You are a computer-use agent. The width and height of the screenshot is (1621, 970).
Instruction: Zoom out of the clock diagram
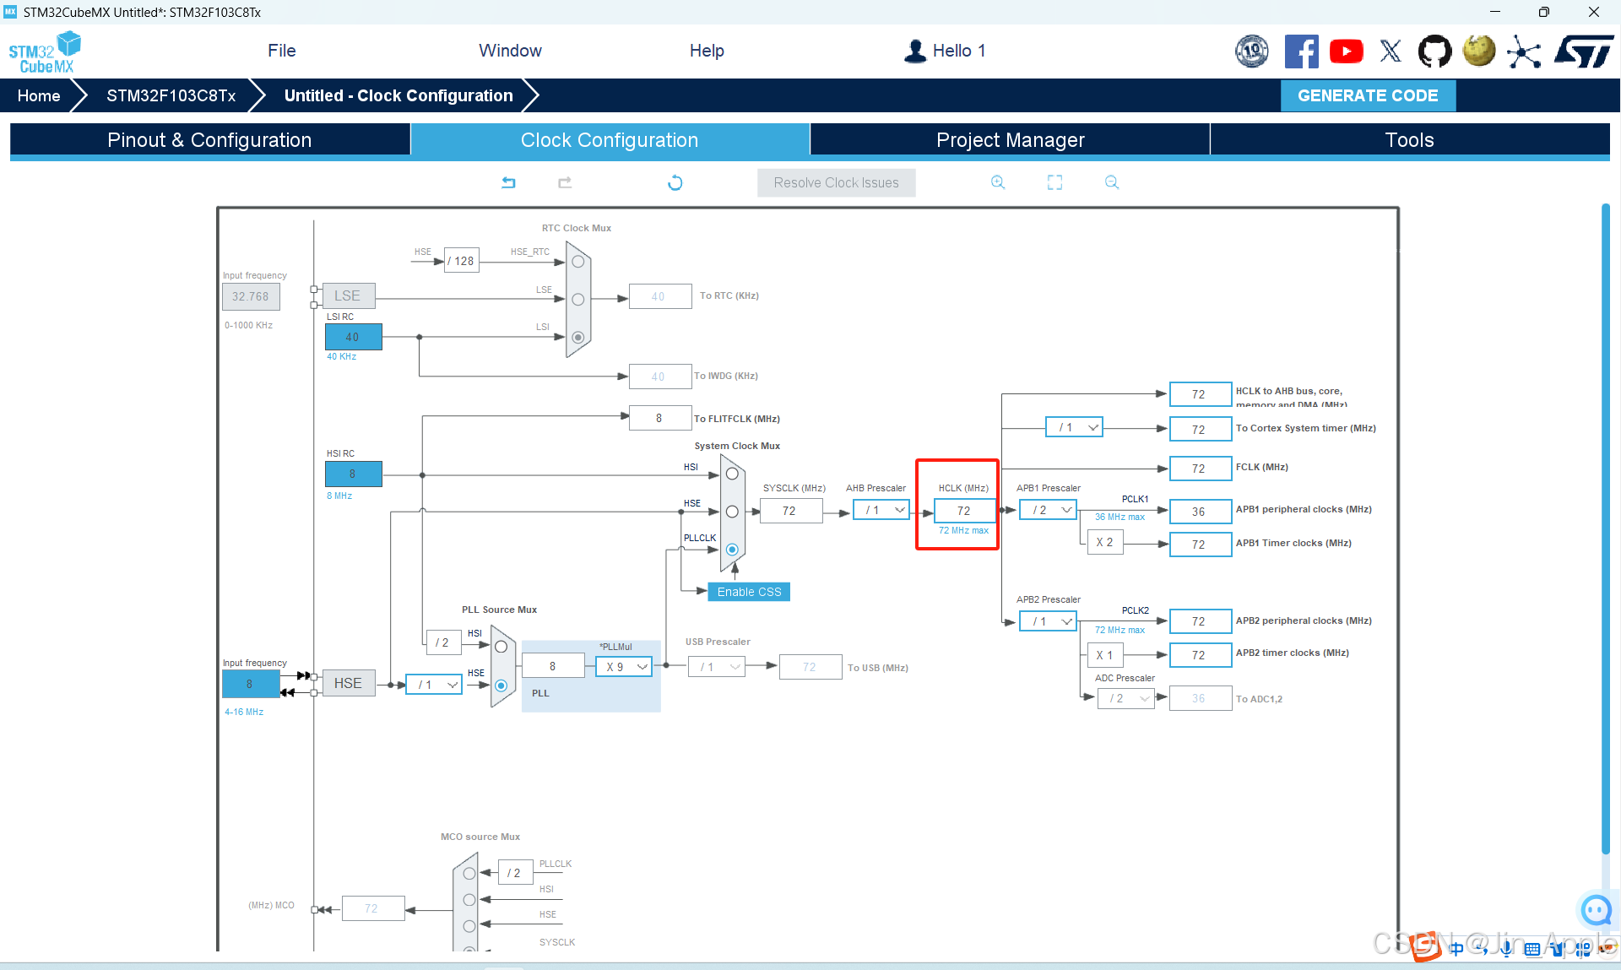1112,182
